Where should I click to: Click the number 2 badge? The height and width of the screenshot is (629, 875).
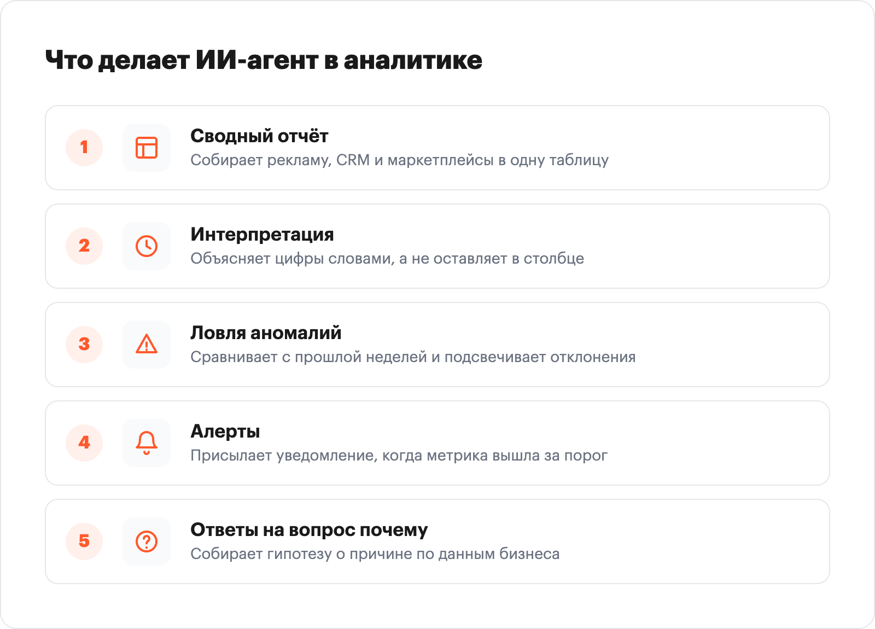[84, 246]
